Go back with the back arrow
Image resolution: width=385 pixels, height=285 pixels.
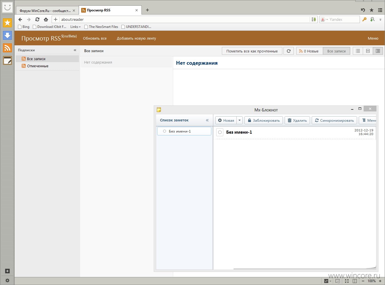pos(20,19)
